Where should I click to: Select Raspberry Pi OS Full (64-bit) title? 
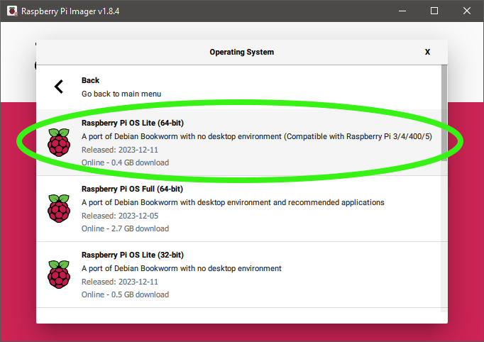click(132, 189)
